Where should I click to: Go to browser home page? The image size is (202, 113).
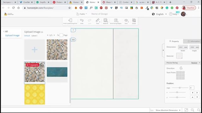(18, 8)
